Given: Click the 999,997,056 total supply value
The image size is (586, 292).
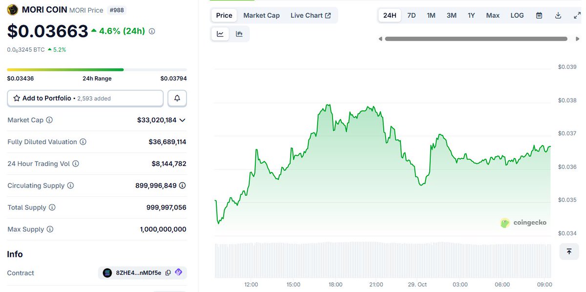Looking at the screenshot, I should 166,208.
